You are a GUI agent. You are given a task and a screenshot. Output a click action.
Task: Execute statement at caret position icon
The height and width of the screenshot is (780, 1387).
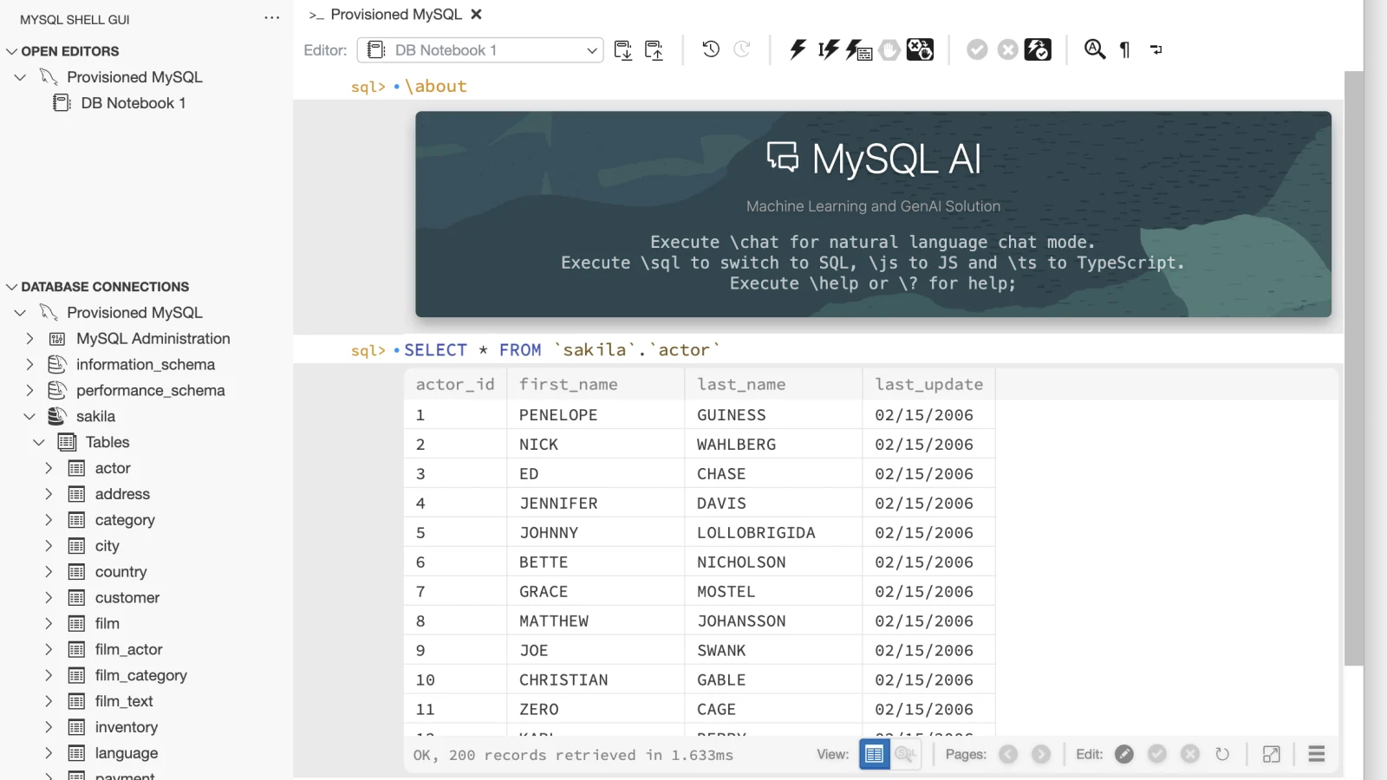(828, 49)
